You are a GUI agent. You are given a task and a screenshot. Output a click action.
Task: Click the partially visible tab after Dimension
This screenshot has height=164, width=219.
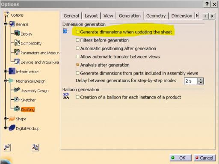point(197,16)
